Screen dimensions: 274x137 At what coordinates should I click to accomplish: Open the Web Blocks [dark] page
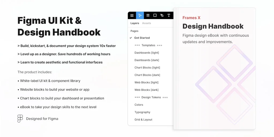click(x=146, y=90)
